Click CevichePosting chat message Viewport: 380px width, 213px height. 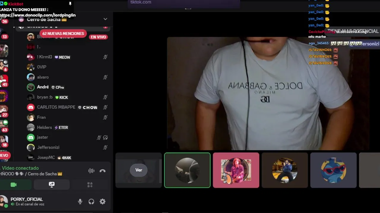pyautogui.click(x=338, y=34)
